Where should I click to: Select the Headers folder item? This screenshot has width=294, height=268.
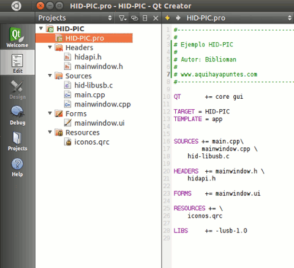tap(79, 48)
